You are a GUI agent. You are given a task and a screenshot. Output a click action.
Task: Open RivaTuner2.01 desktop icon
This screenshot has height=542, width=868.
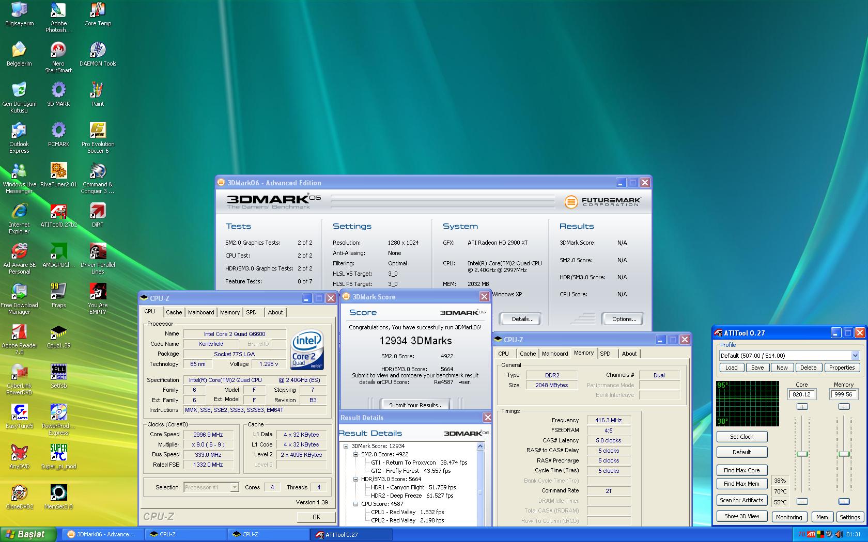click(58, 175)
